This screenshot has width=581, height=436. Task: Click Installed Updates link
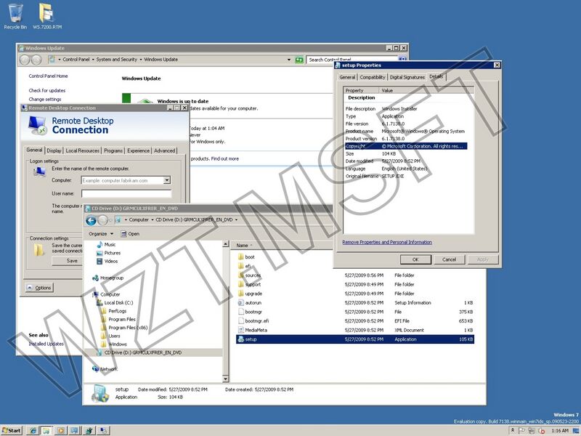(46, 344)
